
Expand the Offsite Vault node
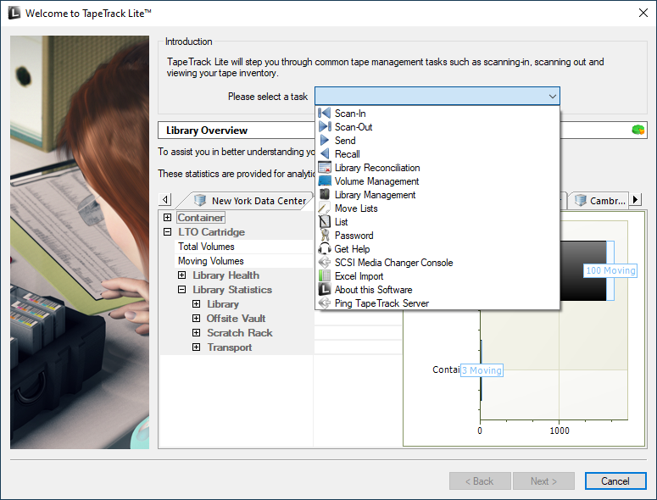(x=196, y=319)
